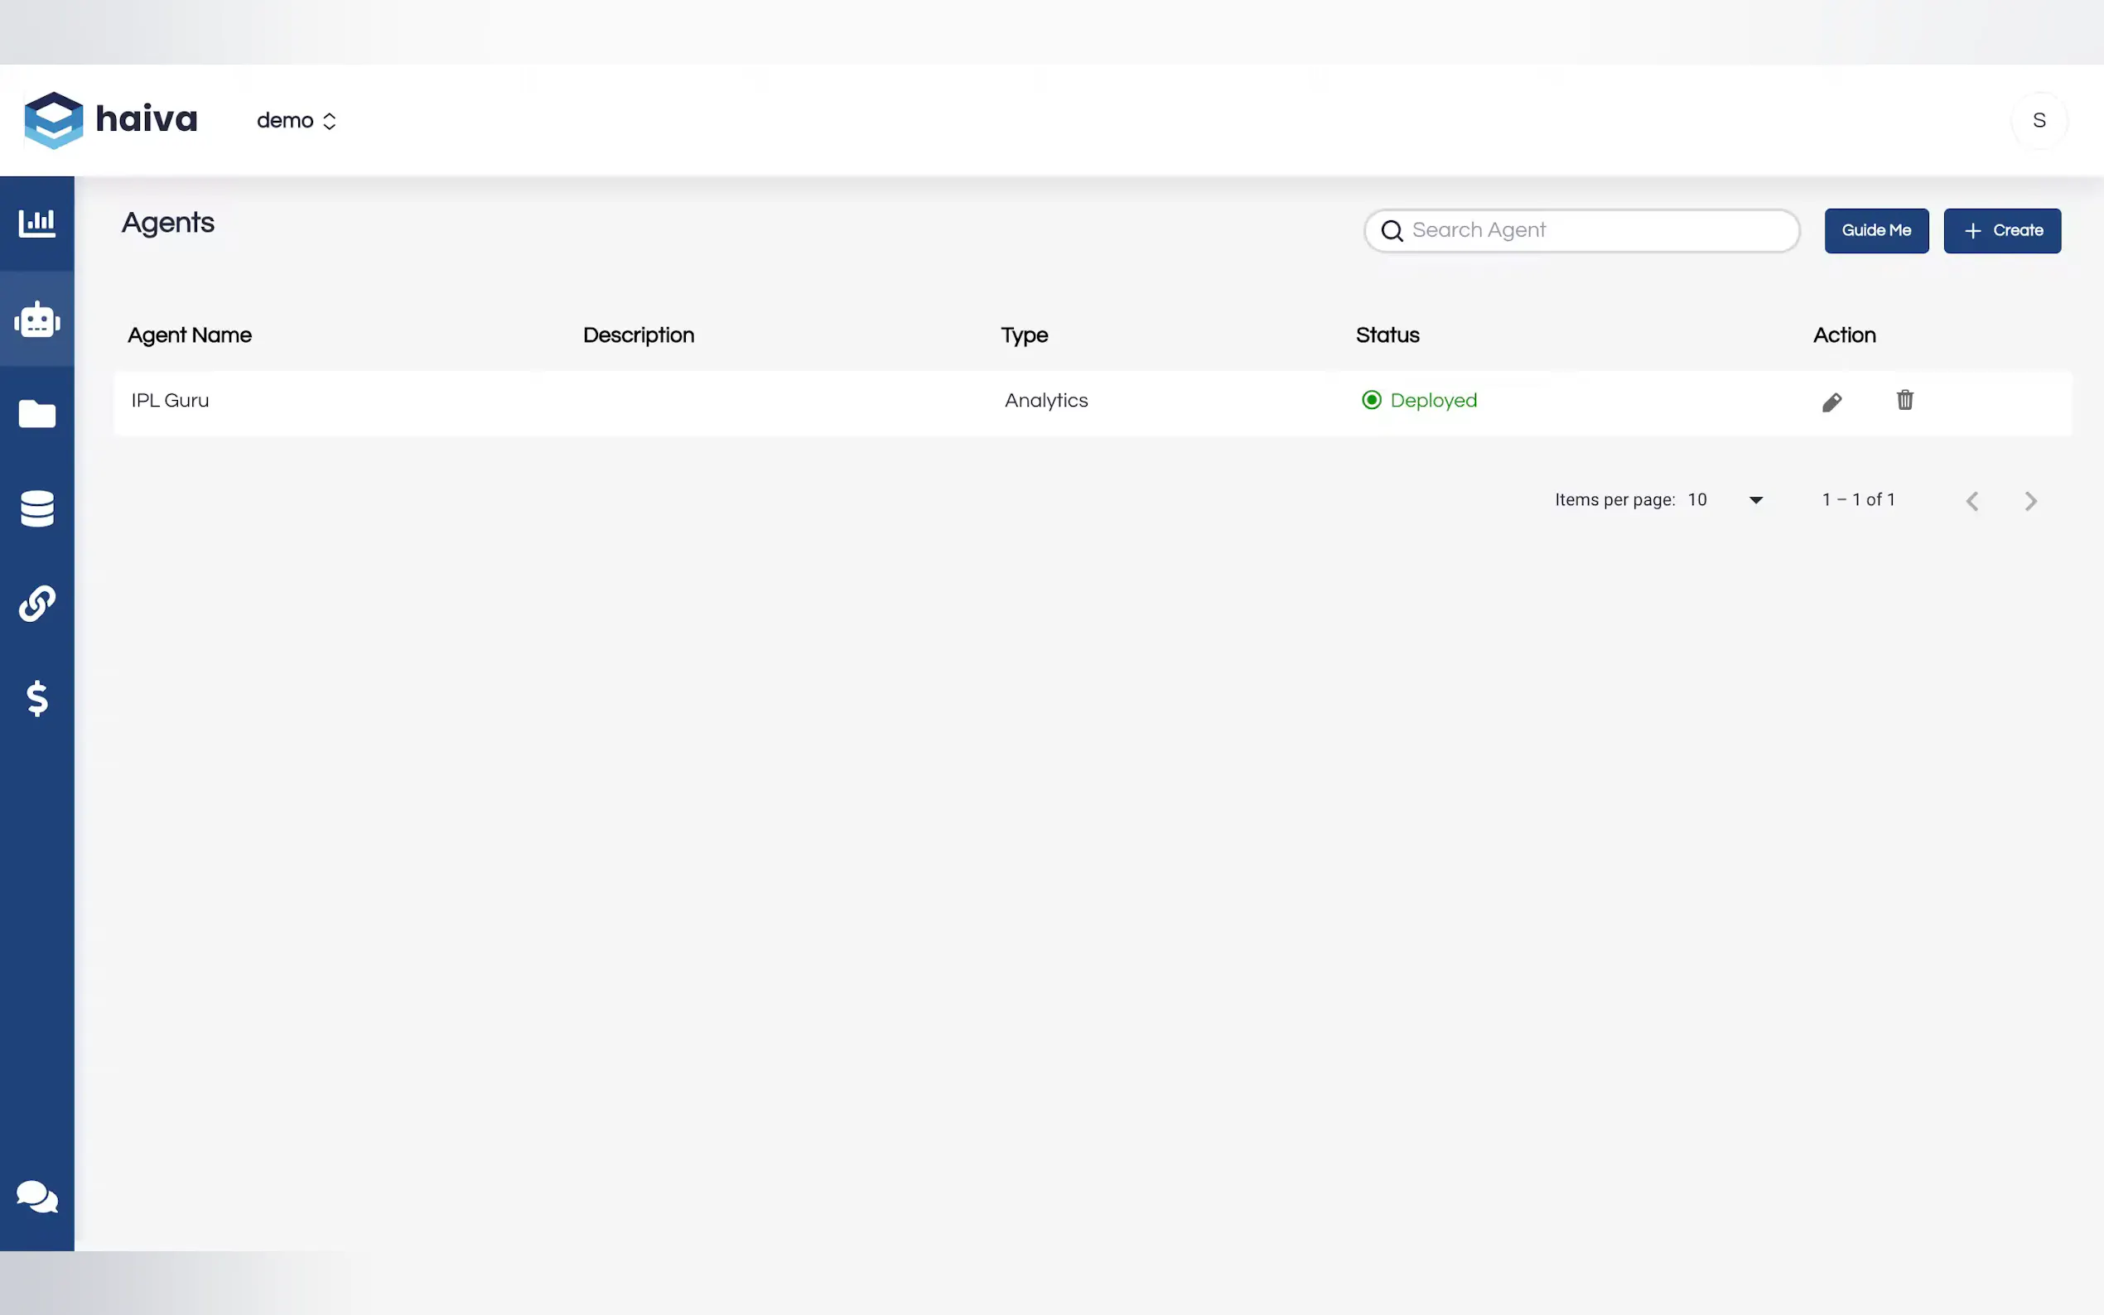Viewport: 2104px width, 1315px height.
Task: Go to next page arrow
Action: click(x=2030, y=501)
